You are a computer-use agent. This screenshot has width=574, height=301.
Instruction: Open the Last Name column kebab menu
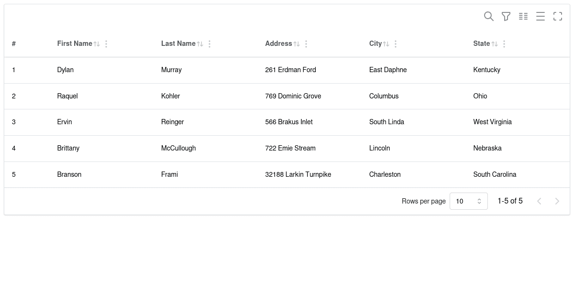click(210, 43)
